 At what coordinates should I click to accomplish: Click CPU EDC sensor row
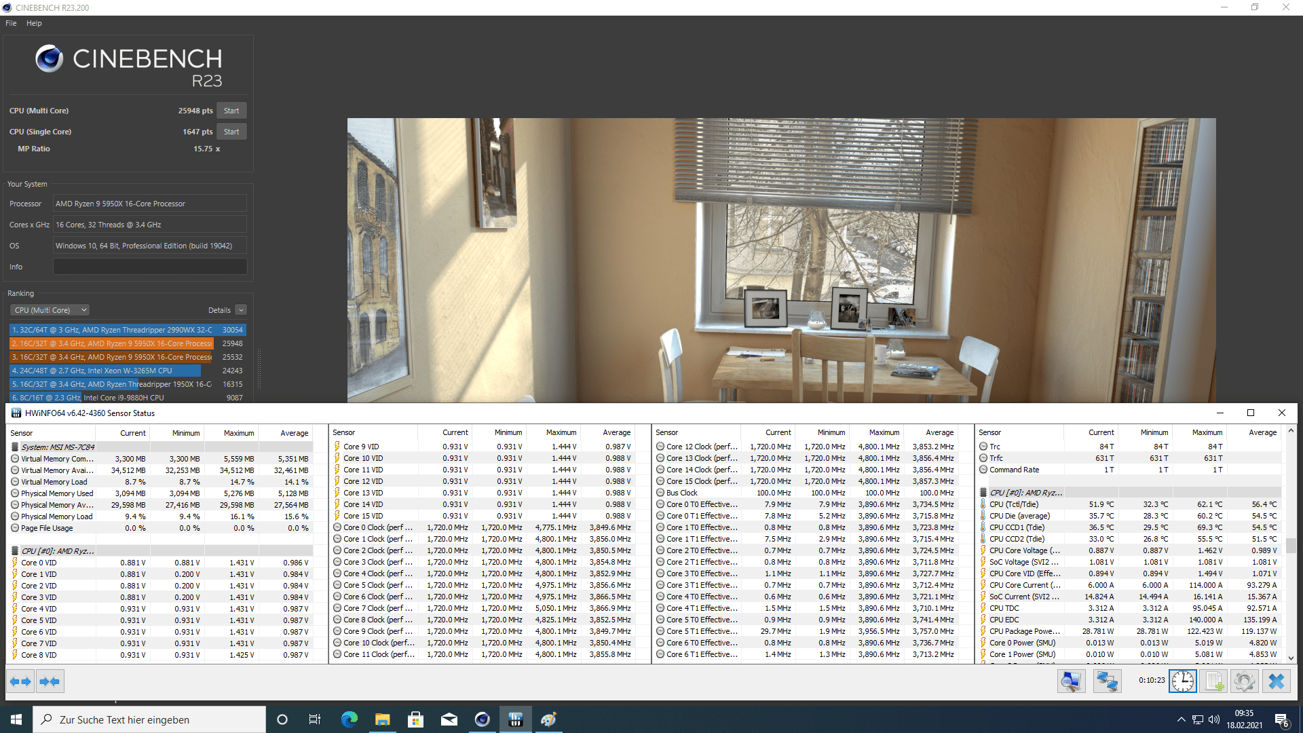click(1130, 620)
